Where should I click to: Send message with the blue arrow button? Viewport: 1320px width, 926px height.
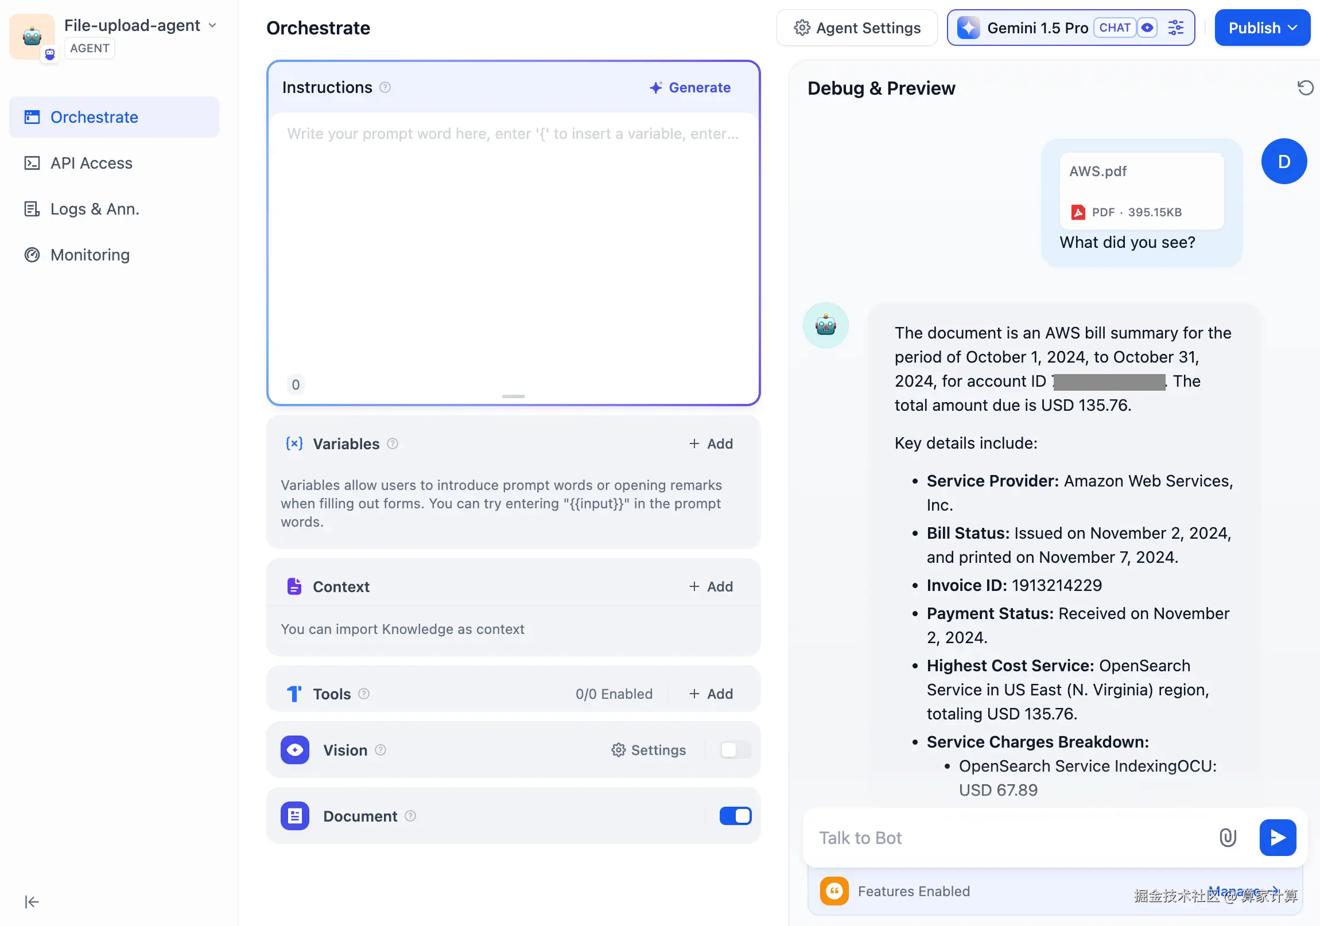pyautogui.click(x=1277, y=838)
